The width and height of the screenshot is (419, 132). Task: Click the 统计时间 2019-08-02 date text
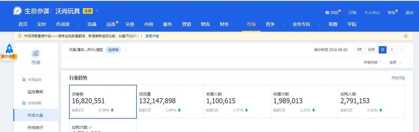tap(331, 50)
